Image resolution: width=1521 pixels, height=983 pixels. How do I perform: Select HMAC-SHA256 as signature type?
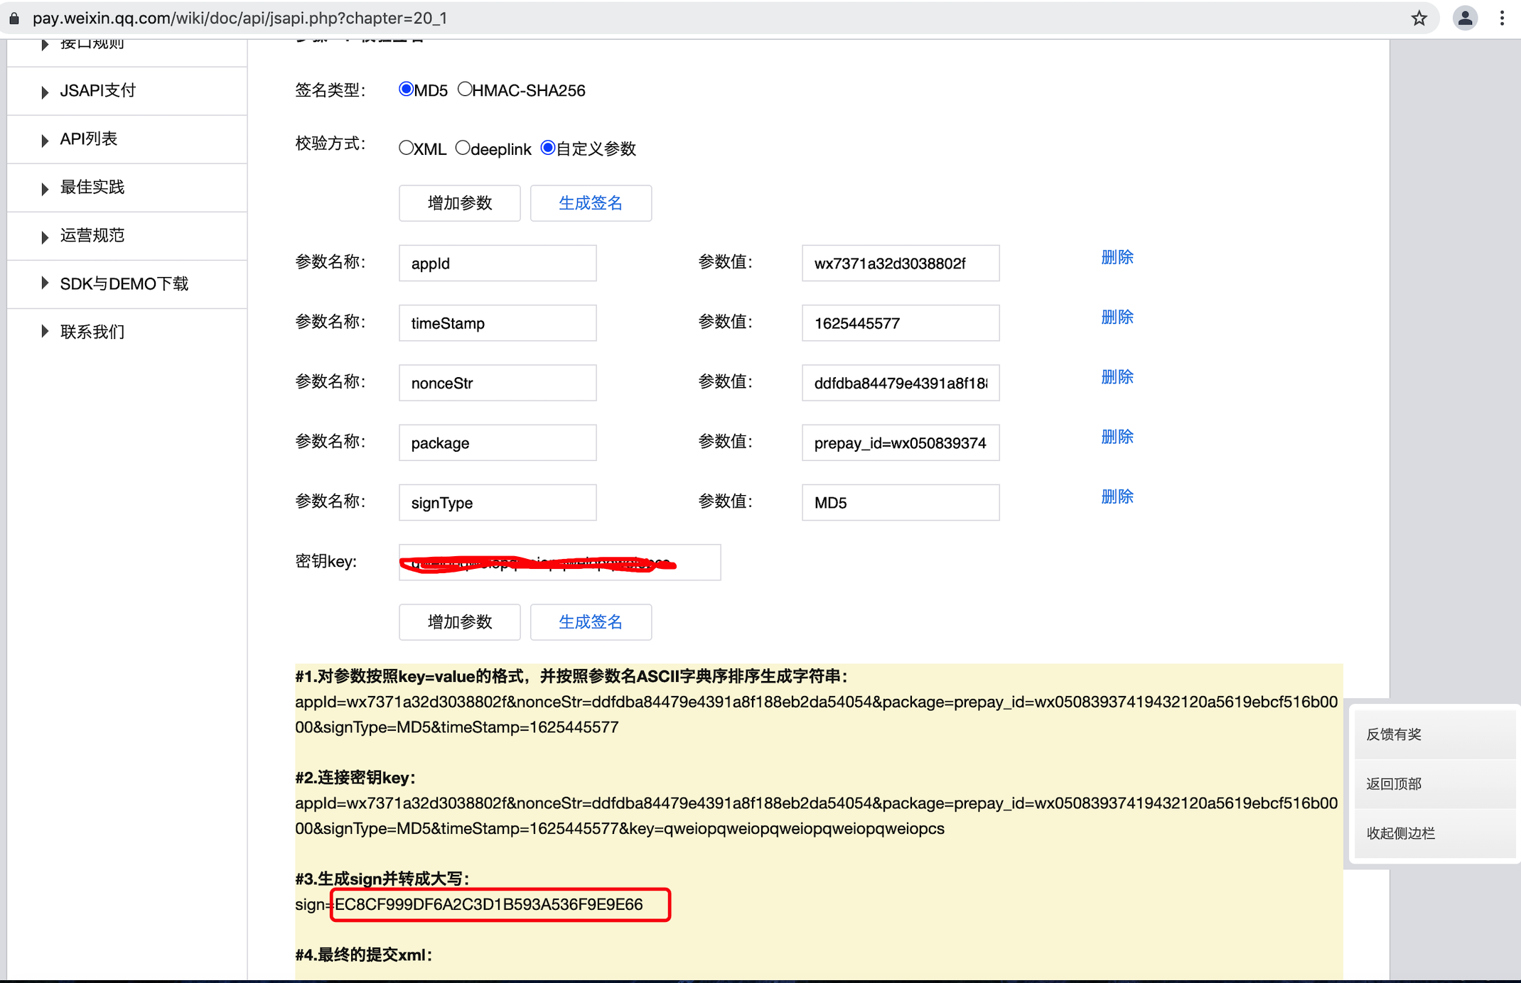(466, 89)
